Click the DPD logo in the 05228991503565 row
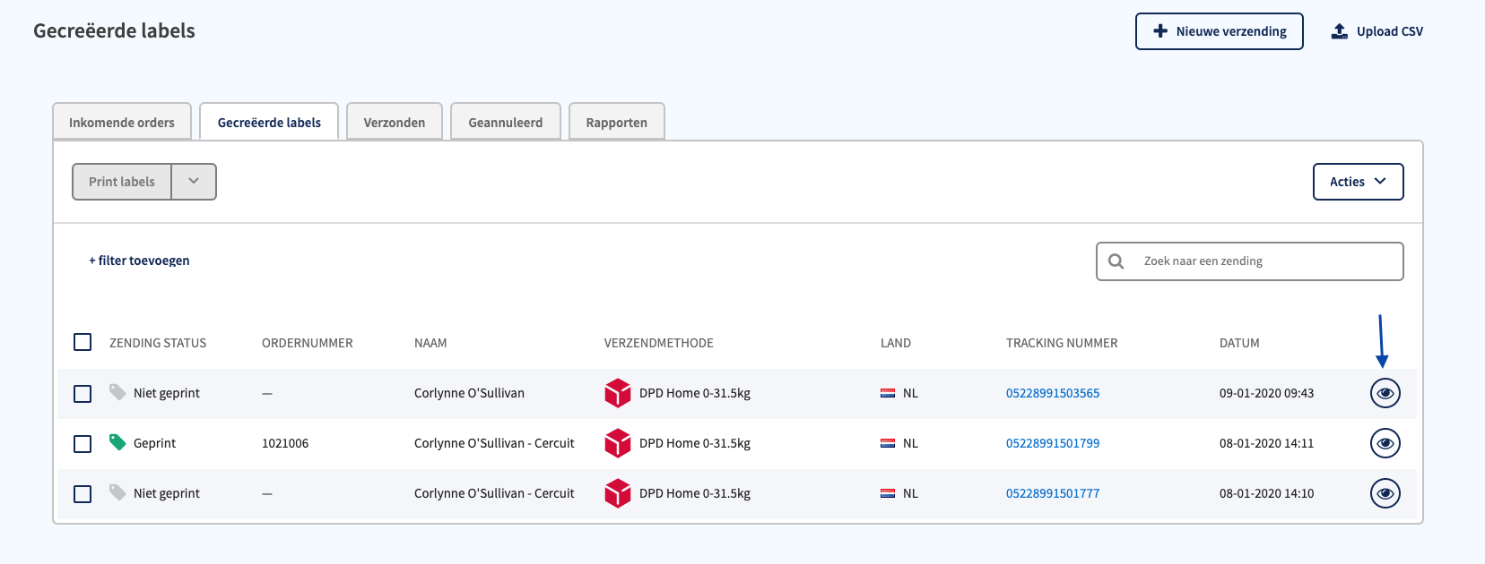The width and height of the screenshot is (1485, 564). [618, 393]
